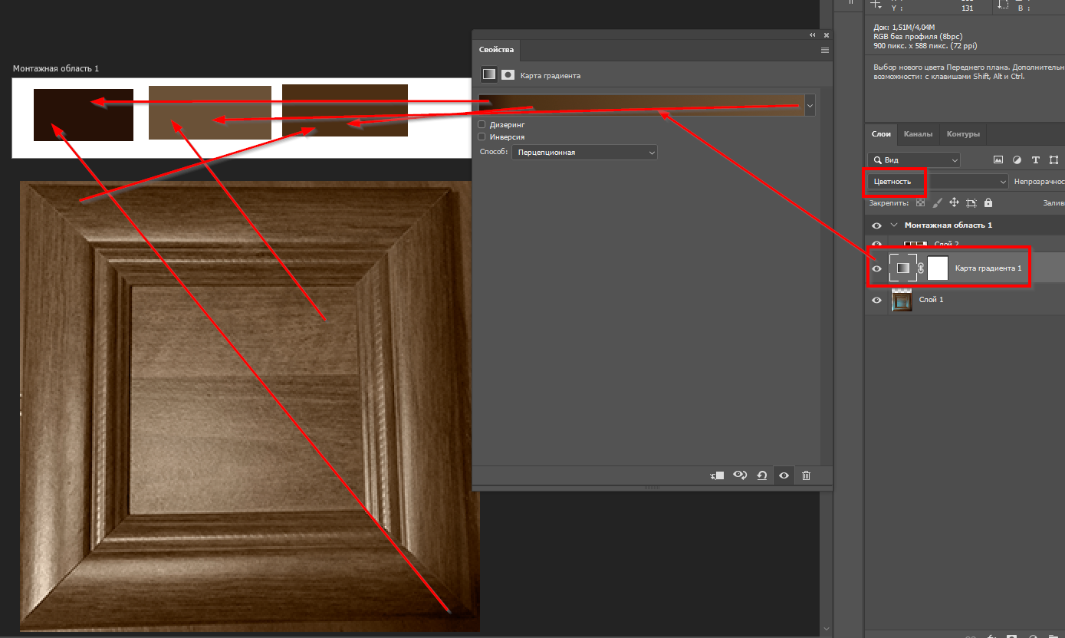Screen dimensions: 1065x638
Task: Click the Монтажная область 1 canvas label
Action: coord(56,69)
